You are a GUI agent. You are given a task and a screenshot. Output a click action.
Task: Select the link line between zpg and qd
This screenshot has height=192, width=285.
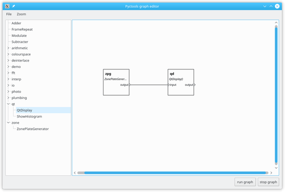coord(149,85)
